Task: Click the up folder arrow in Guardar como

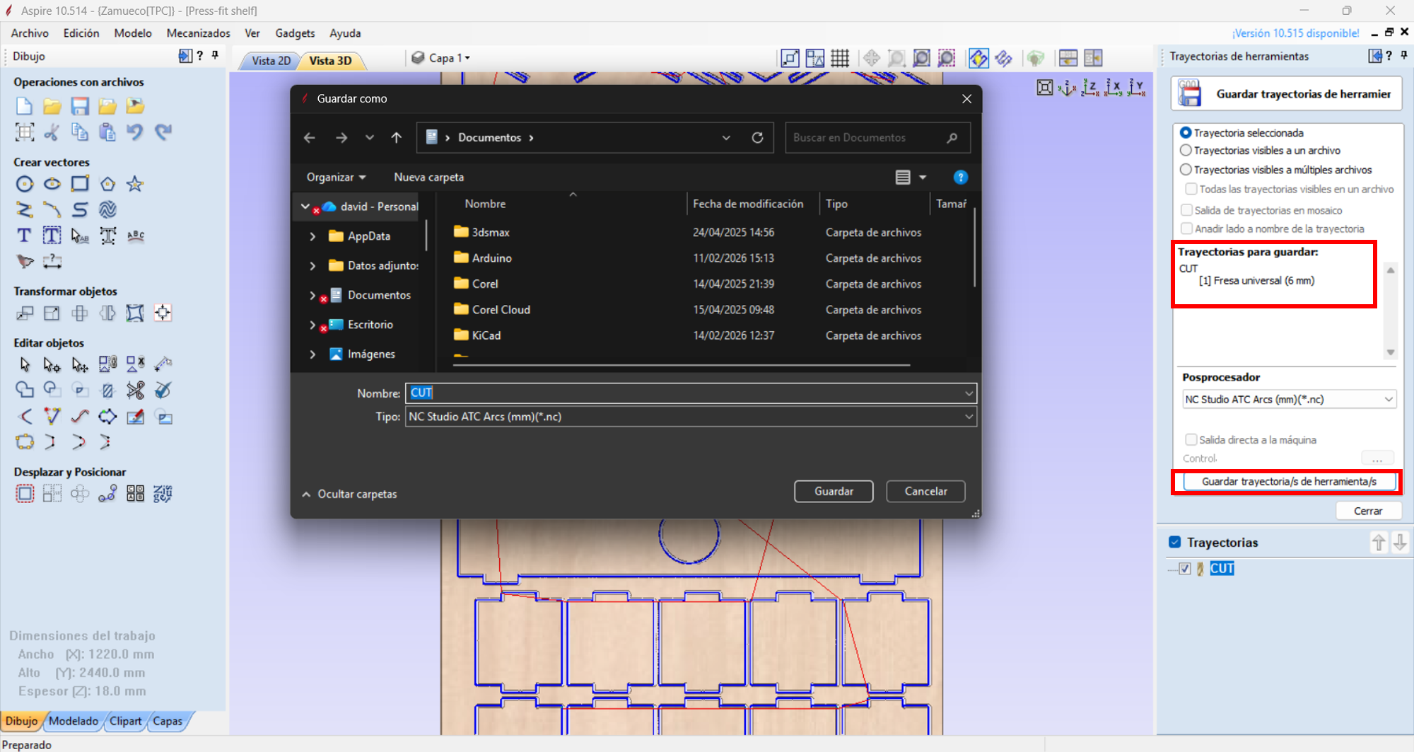Action: (x=396, y=137)
